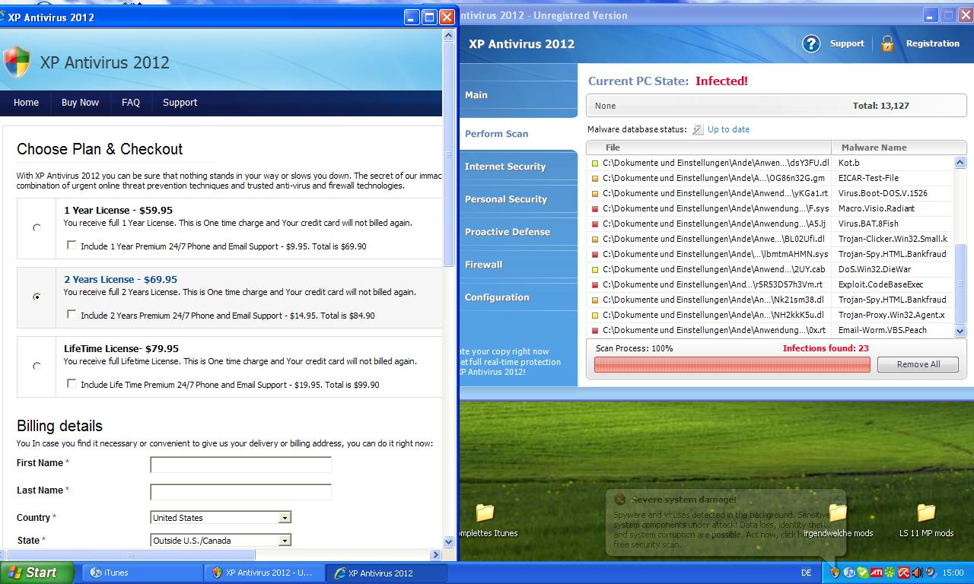Click the First Name input field

point(240,465)
